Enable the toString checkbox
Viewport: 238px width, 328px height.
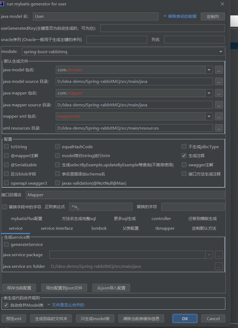6,147
